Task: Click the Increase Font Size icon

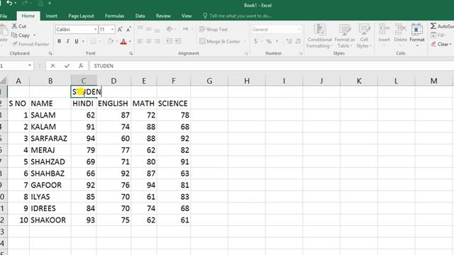Action: (120, 29)
